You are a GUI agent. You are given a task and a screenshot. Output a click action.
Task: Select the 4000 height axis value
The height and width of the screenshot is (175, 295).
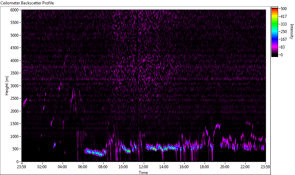click(14, 61)
